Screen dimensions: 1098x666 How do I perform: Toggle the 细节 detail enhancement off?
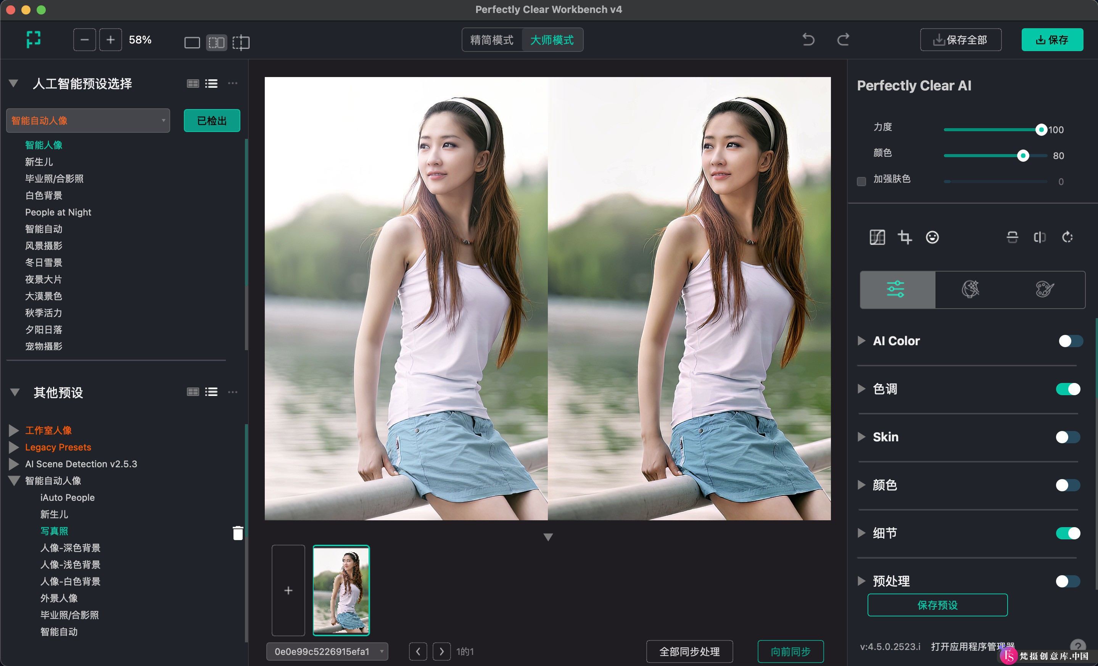tap(1068, 532)
